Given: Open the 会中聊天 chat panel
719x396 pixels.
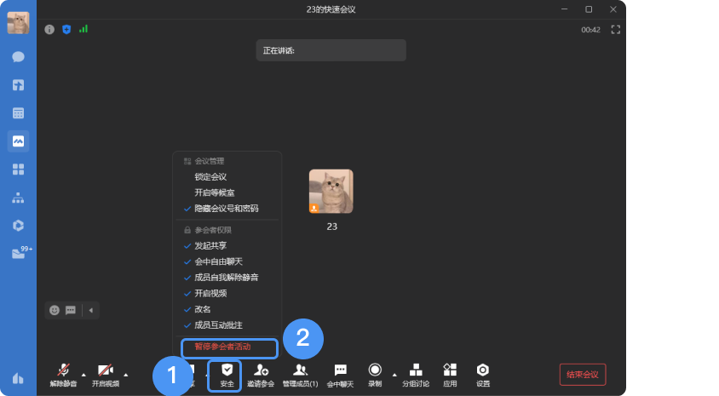Looking at the screenshot, I should click(340, 370).
